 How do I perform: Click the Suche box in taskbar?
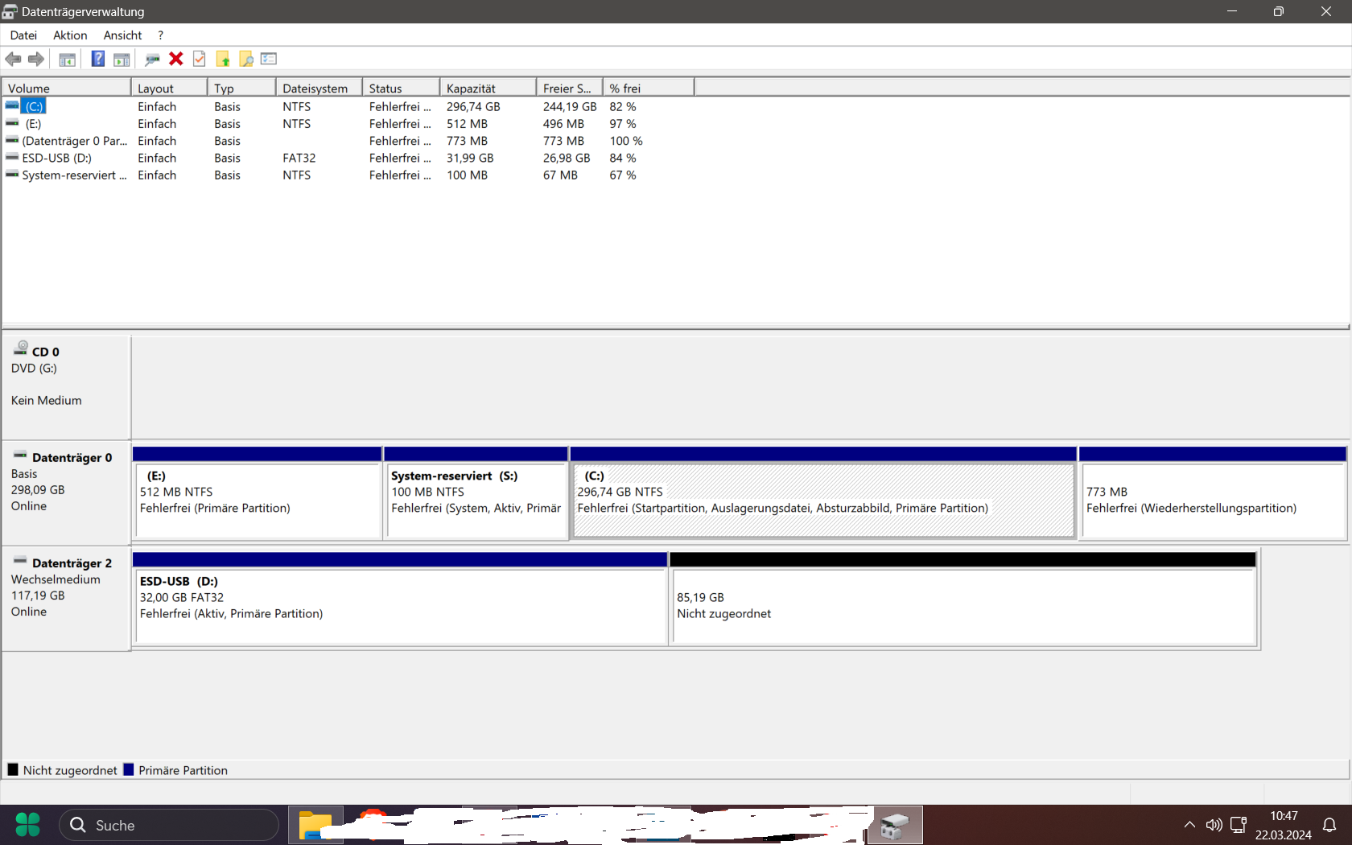click(169, 825)
